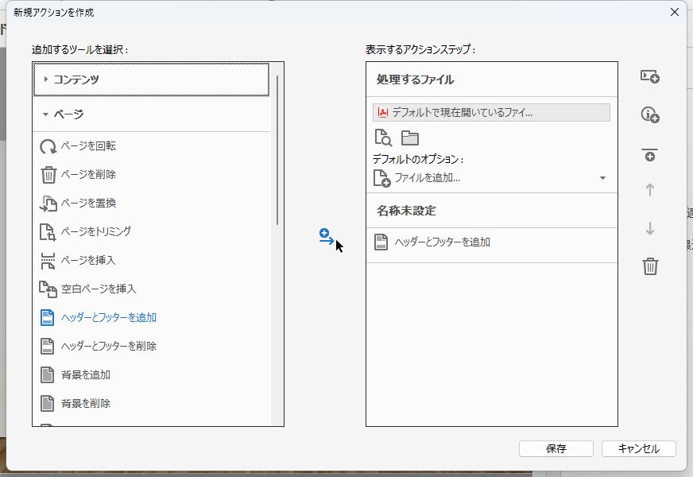Click the add divider icon on right toolbar
Image resolution: width=693 pixels, height=477 pixels.
click(x=651, y=156)
